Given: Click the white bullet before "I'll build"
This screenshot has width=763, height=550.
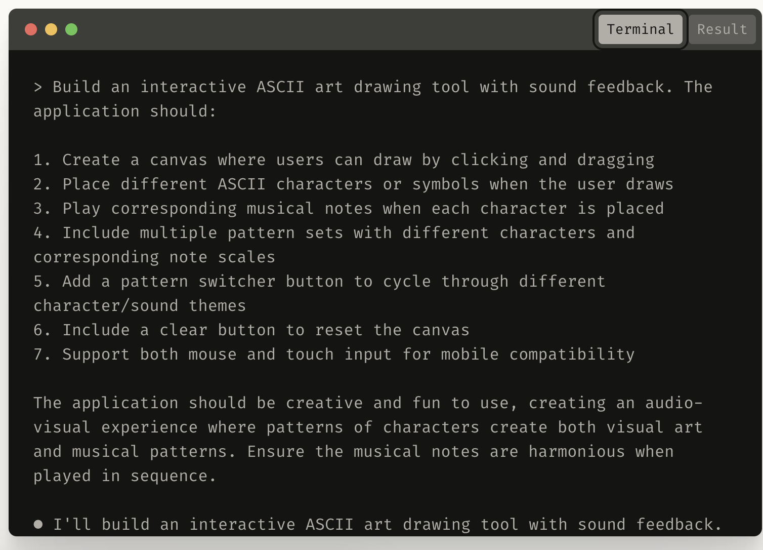Looking at the screenshot, I should [x=38, y=524].
